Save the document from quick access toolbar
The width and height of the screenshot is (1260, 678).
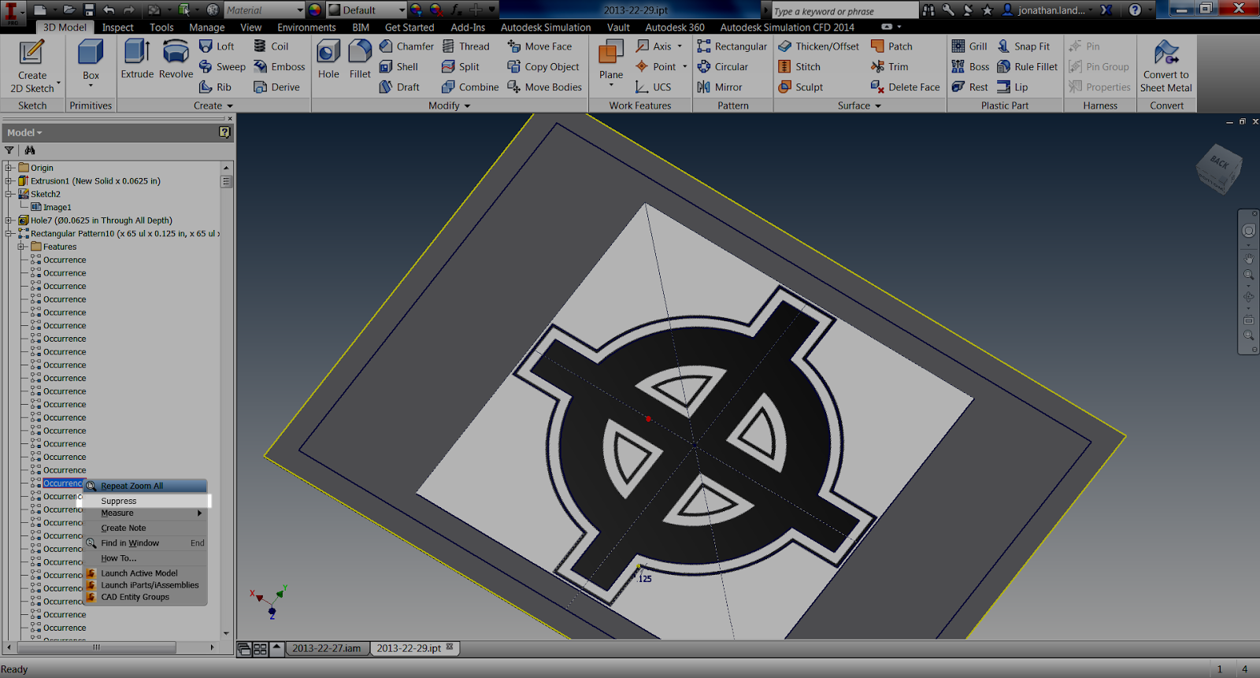point(89,9)
